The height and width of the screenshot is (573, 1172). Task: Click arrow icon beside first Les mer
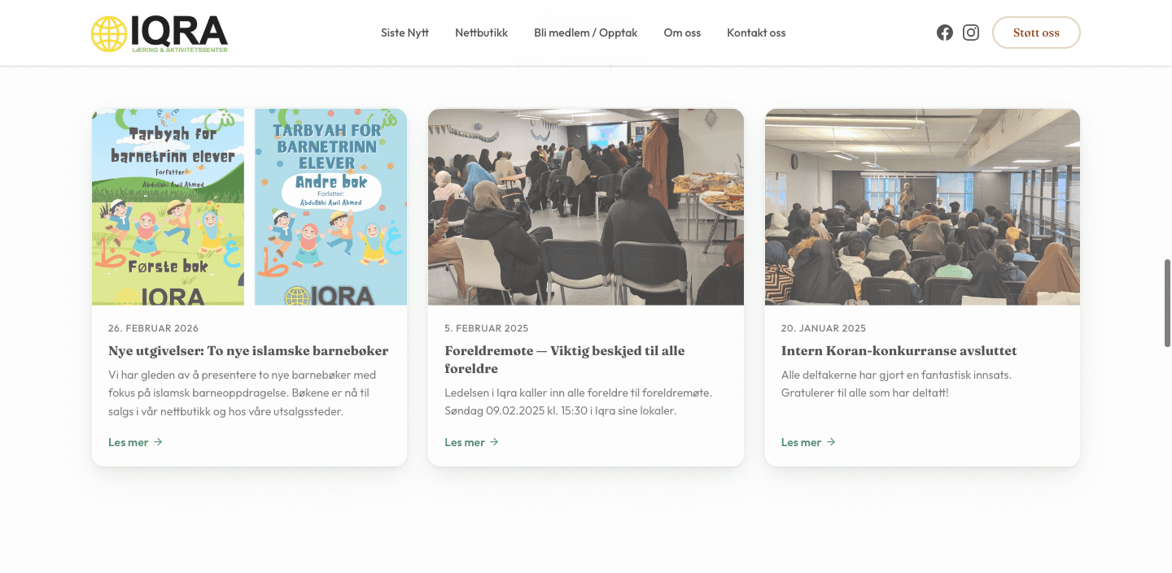coord(158,442)
